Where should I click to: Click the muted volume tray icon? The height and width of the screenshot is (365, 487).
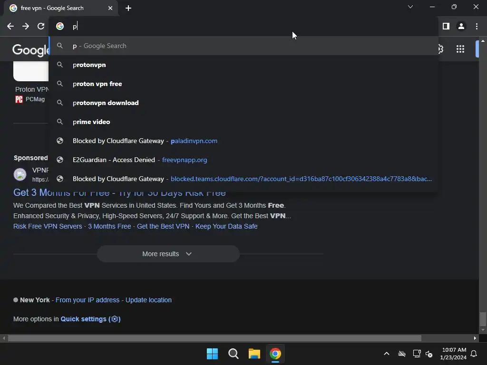pos(429,354)
